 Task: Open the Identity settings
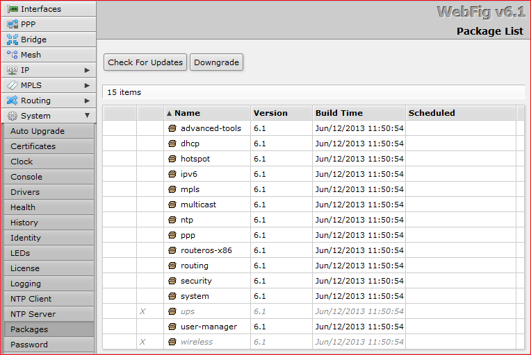coord(49,238)
